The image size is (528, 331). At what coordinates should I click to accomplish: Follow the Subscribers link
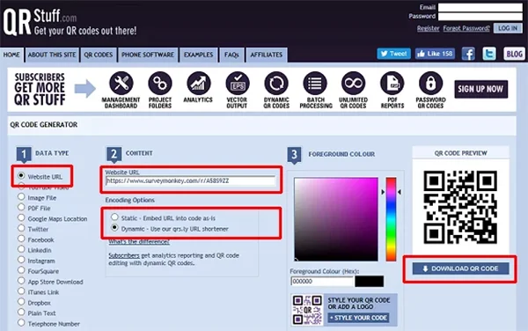[x=124, y=255]
